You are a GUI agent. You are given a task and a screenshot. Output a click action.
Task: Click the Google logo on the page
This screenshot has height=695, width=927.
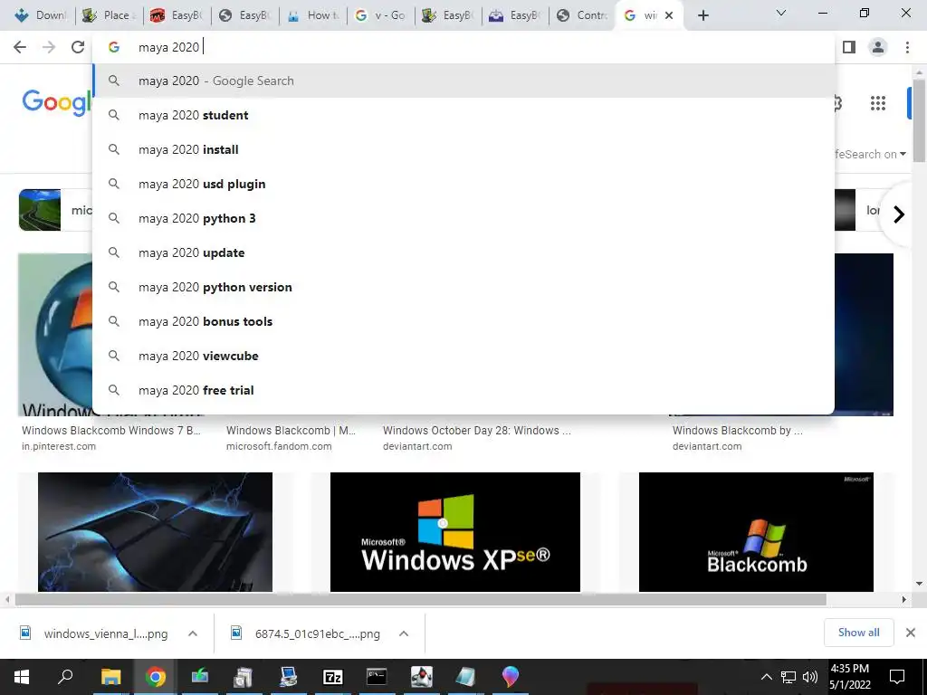(57, 103)
